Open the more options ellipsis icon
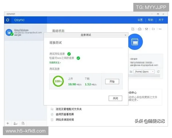The height and width of the screenshot is (138, 172). 160,29
